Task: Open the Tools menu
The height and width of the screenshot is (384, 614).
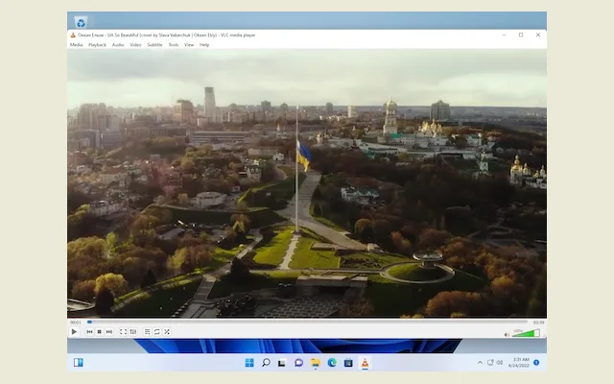Action: (x=174, y=45)
